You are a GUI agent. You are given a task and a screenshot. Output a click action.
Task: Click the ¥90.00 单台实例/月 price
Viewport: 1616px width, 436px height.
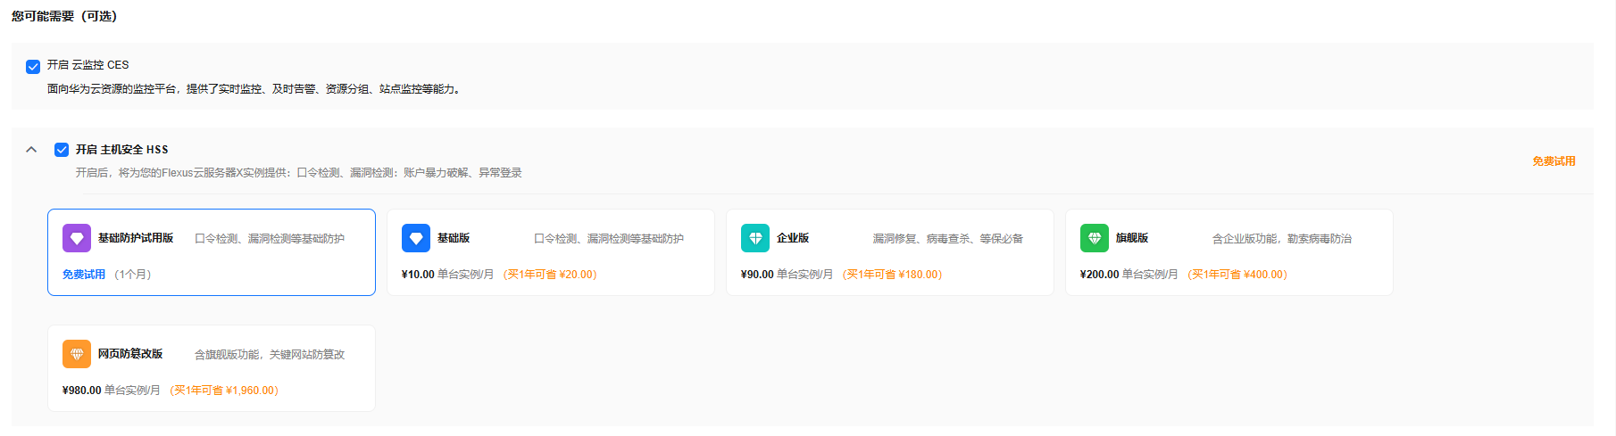787,275
